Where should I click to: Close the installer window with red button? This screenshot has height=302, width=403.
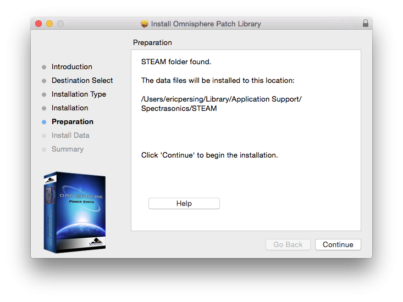(38, 24)
